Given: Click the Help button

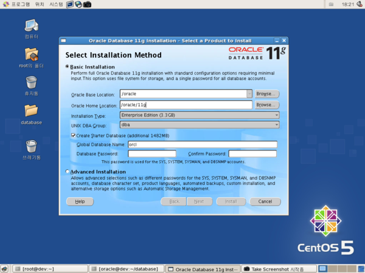Looking at the screenshot, I should click(x=80, y=201).
